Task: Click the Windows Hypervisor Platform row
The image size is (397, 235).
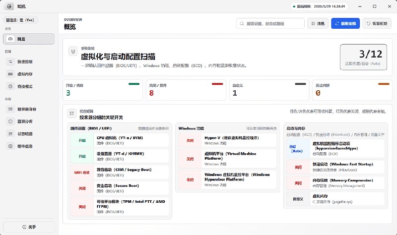Action: pos(227,179)
